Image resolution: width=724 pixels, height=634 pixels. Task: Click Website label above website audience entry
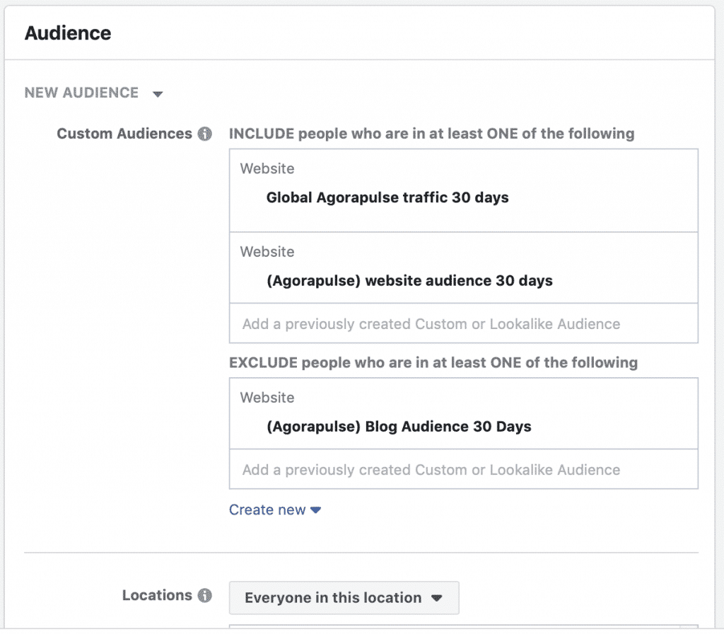tap(267, 252)
